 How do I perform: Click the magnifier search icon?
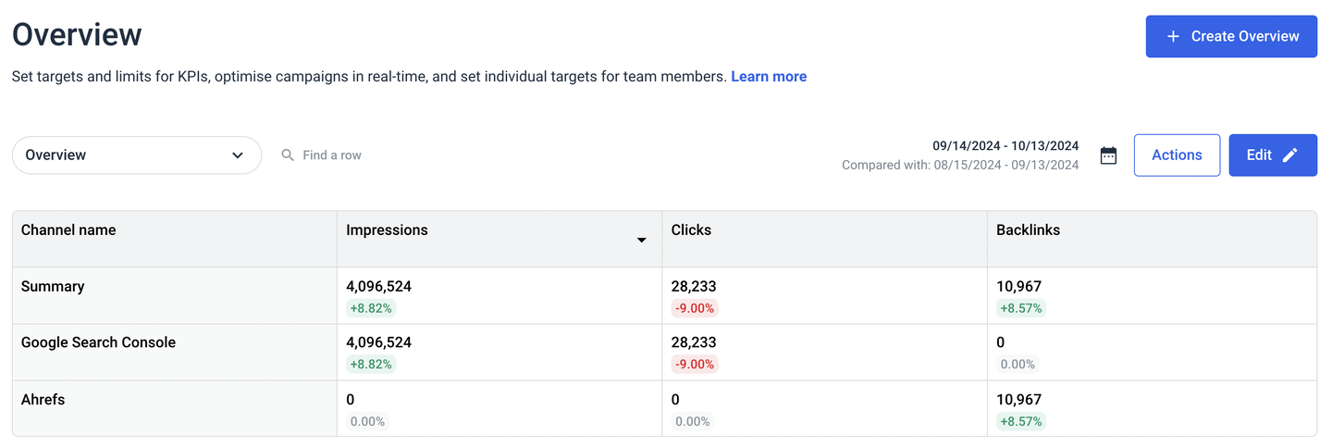288,155
